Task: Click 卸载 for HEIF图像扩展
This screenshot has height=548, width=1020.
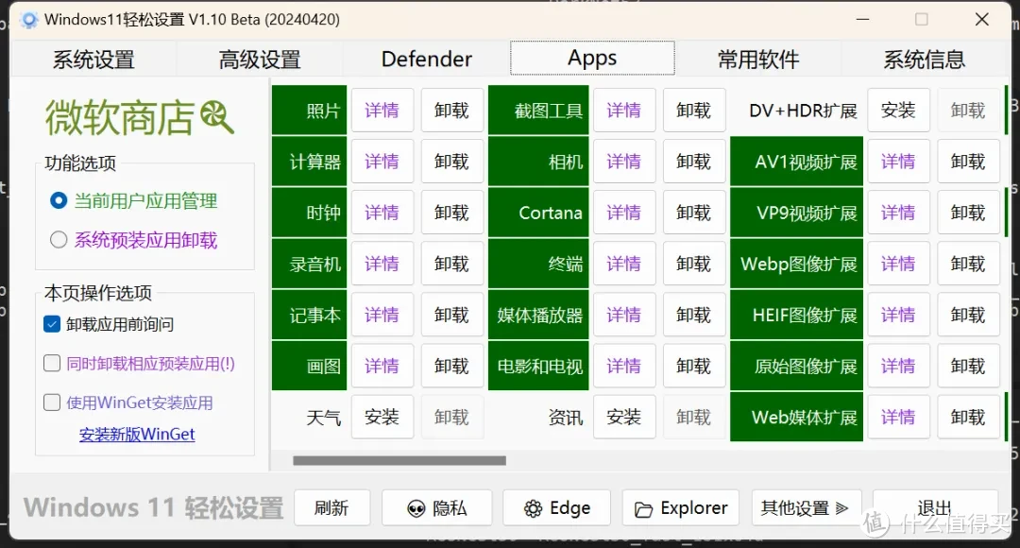Action: (x=968, y=315)
